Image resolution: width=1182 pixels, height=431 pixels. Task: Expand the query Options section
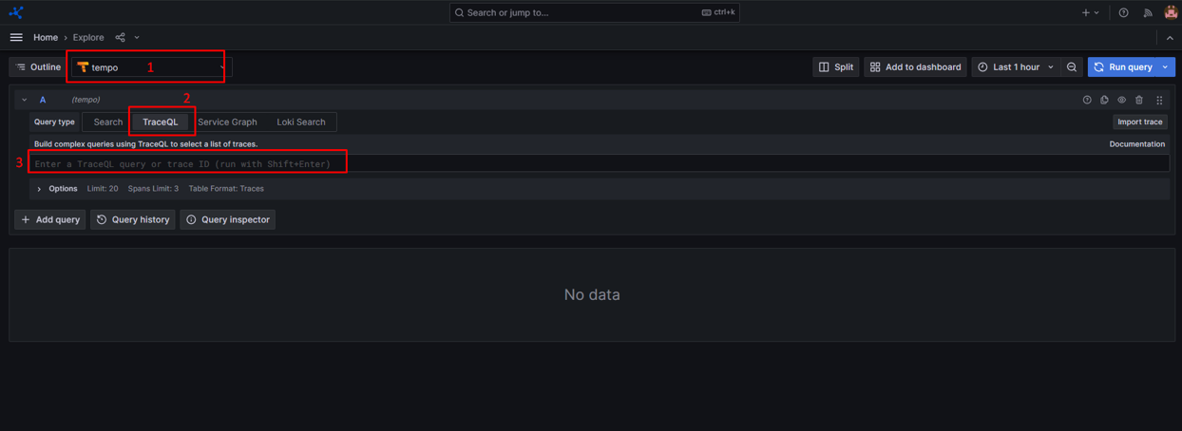coord(39,189)
